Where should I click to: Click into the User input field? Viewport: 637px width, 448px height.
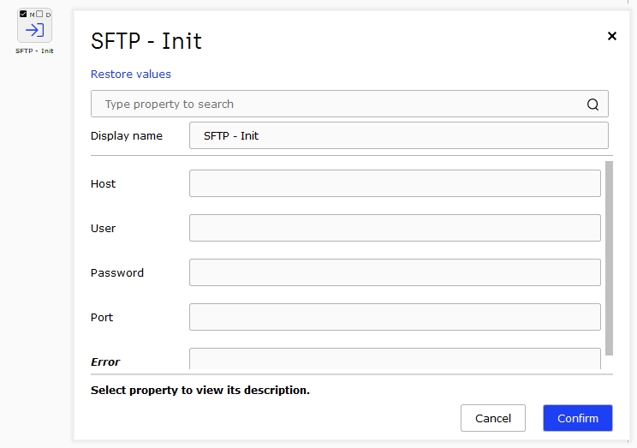(x=395, y=228)
